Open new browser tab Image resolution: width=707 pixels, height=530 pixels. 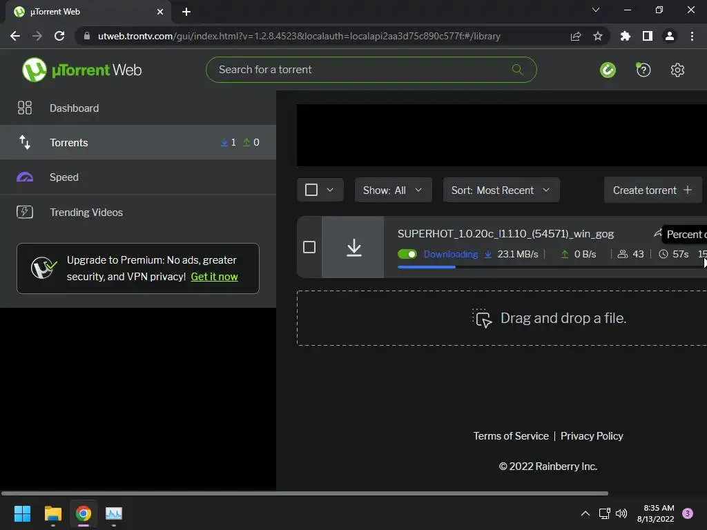[186, 12]
